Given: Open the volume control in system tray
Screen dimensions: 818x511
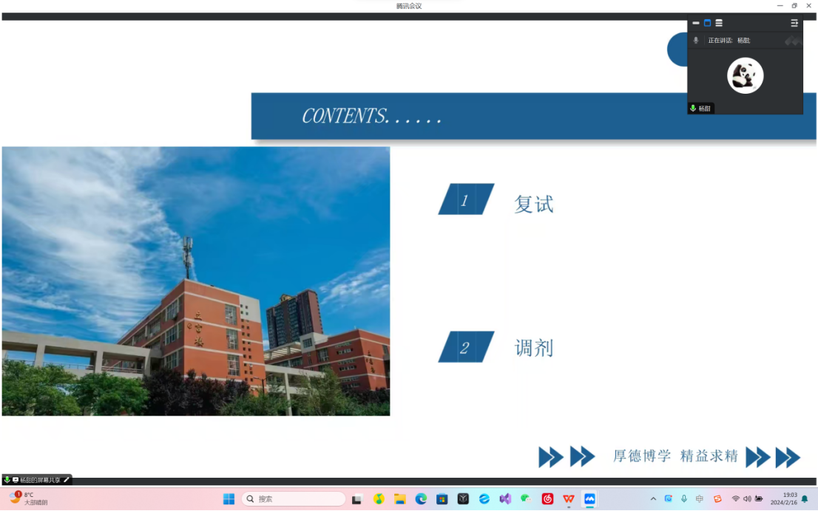Looking at the screenshot, I should point(747,499).
